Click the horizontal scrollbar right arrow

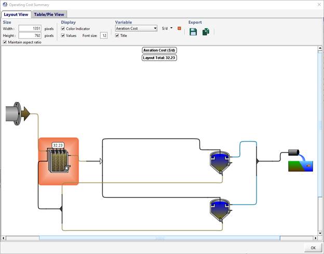point(315,238)
